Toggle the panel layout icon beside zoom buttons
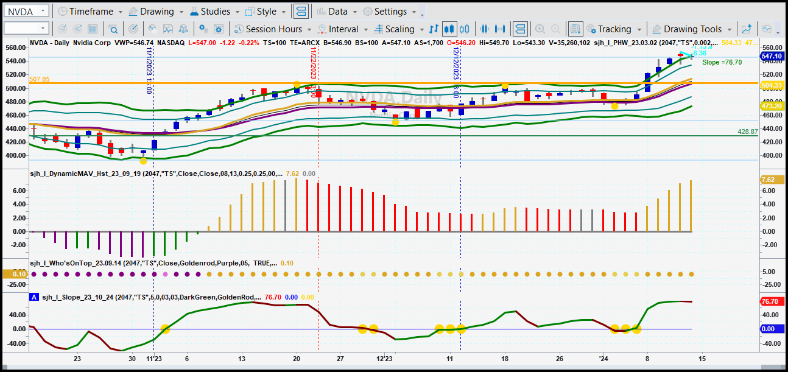The height and width of the screenshot is (372, 788). click(519, 29)
